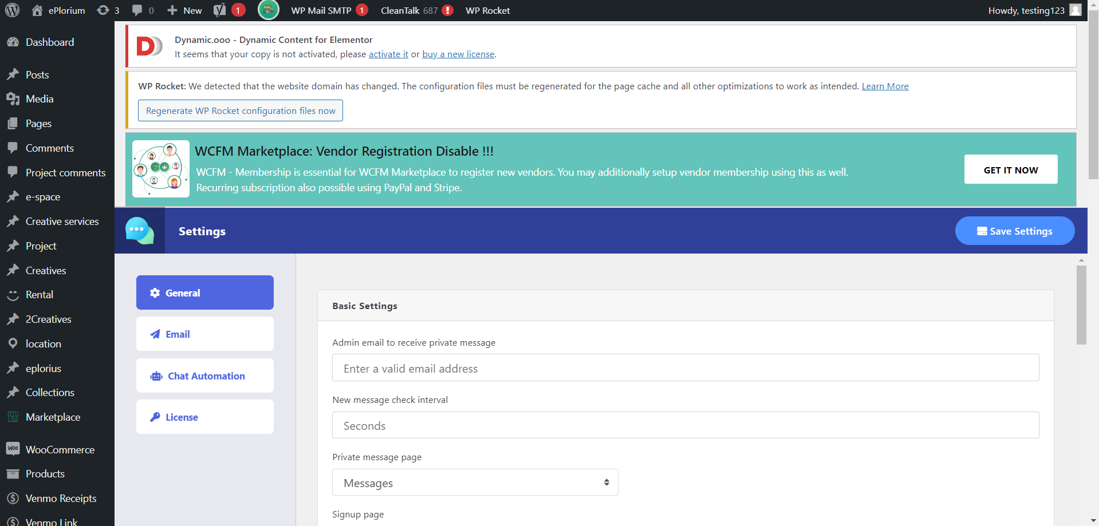Click the Venmo Receipts dollar icon
The width and height of the screenshot is (1099, 526).
(13, 498)
